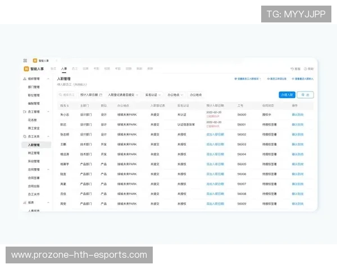Click the 未认证 status cell
This screenshot has height=269, width=337.
[x=181, y=114]
